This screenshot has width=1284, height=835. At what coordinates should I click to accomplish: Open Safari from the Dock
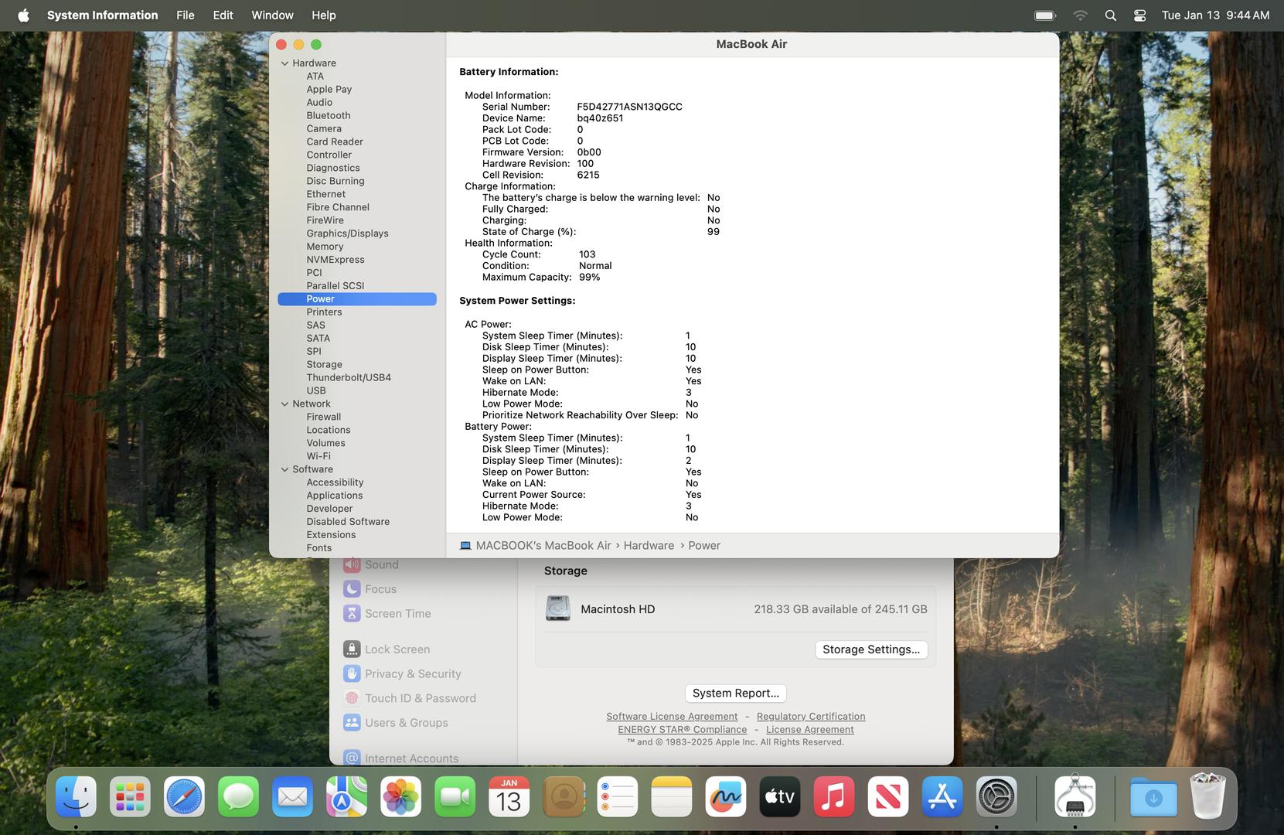[184, 797]
